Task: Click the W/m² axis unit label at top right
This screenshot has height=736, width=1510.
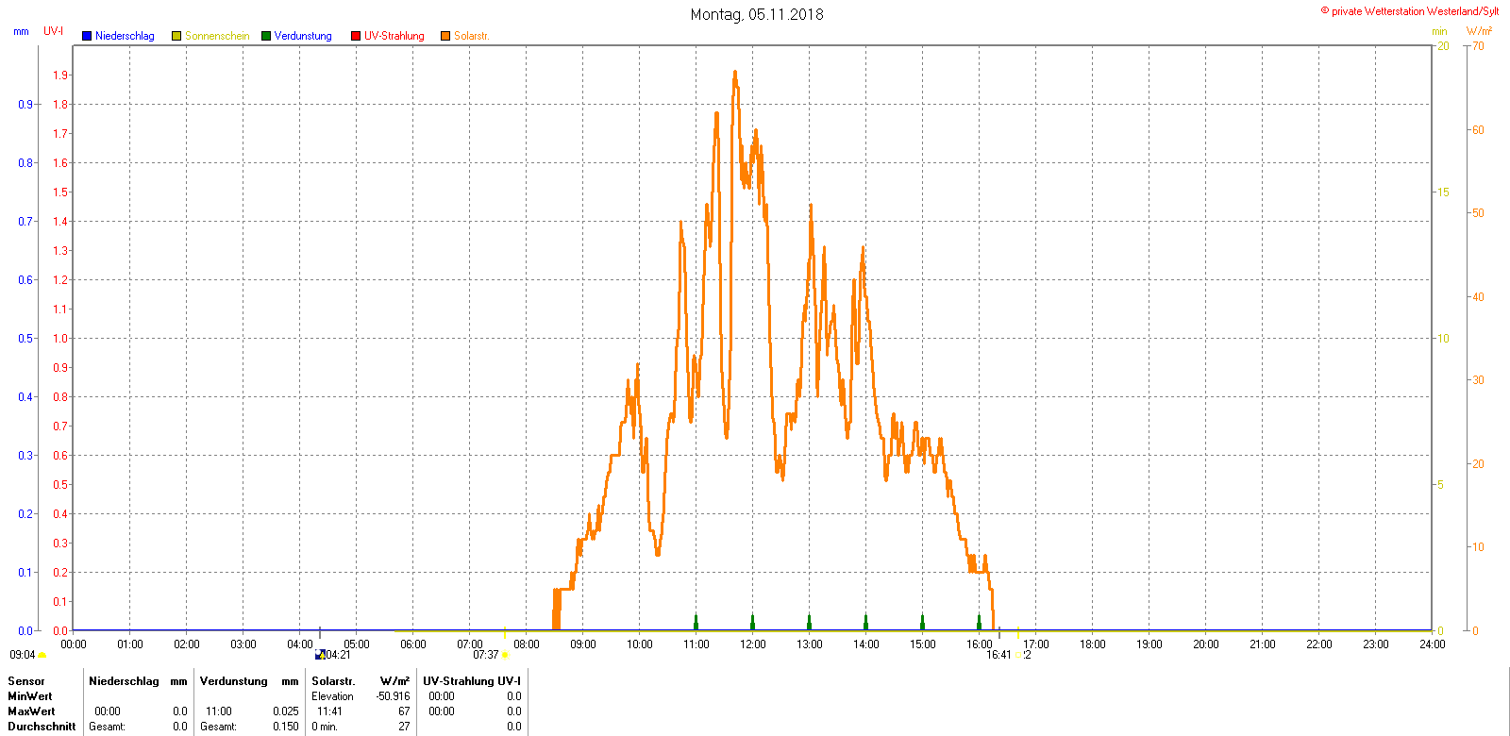Action: [1479, 31]
